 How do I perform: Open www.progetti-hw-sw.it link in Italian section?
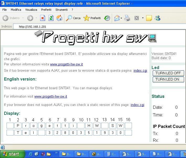pos(66,64)
